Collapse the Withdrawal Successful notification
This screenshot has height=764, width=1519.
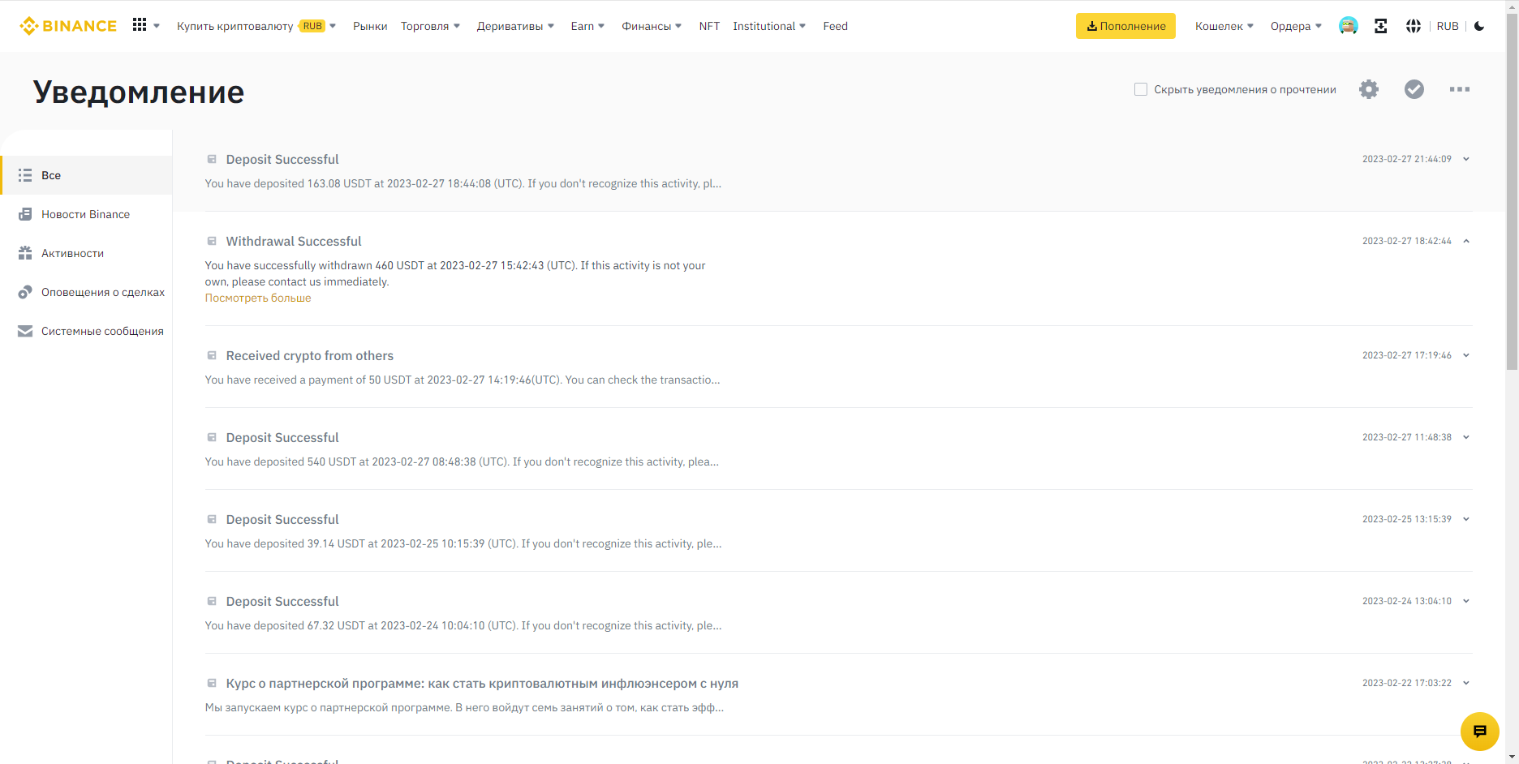click(1466, 241)
